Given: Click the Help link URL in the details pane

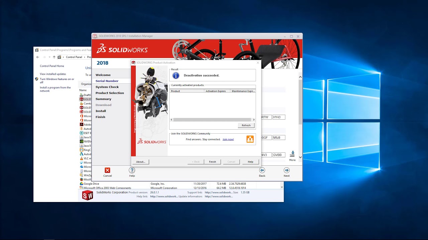Looking at the screenshot, I should pyautogui.click(x=164, y=197).
